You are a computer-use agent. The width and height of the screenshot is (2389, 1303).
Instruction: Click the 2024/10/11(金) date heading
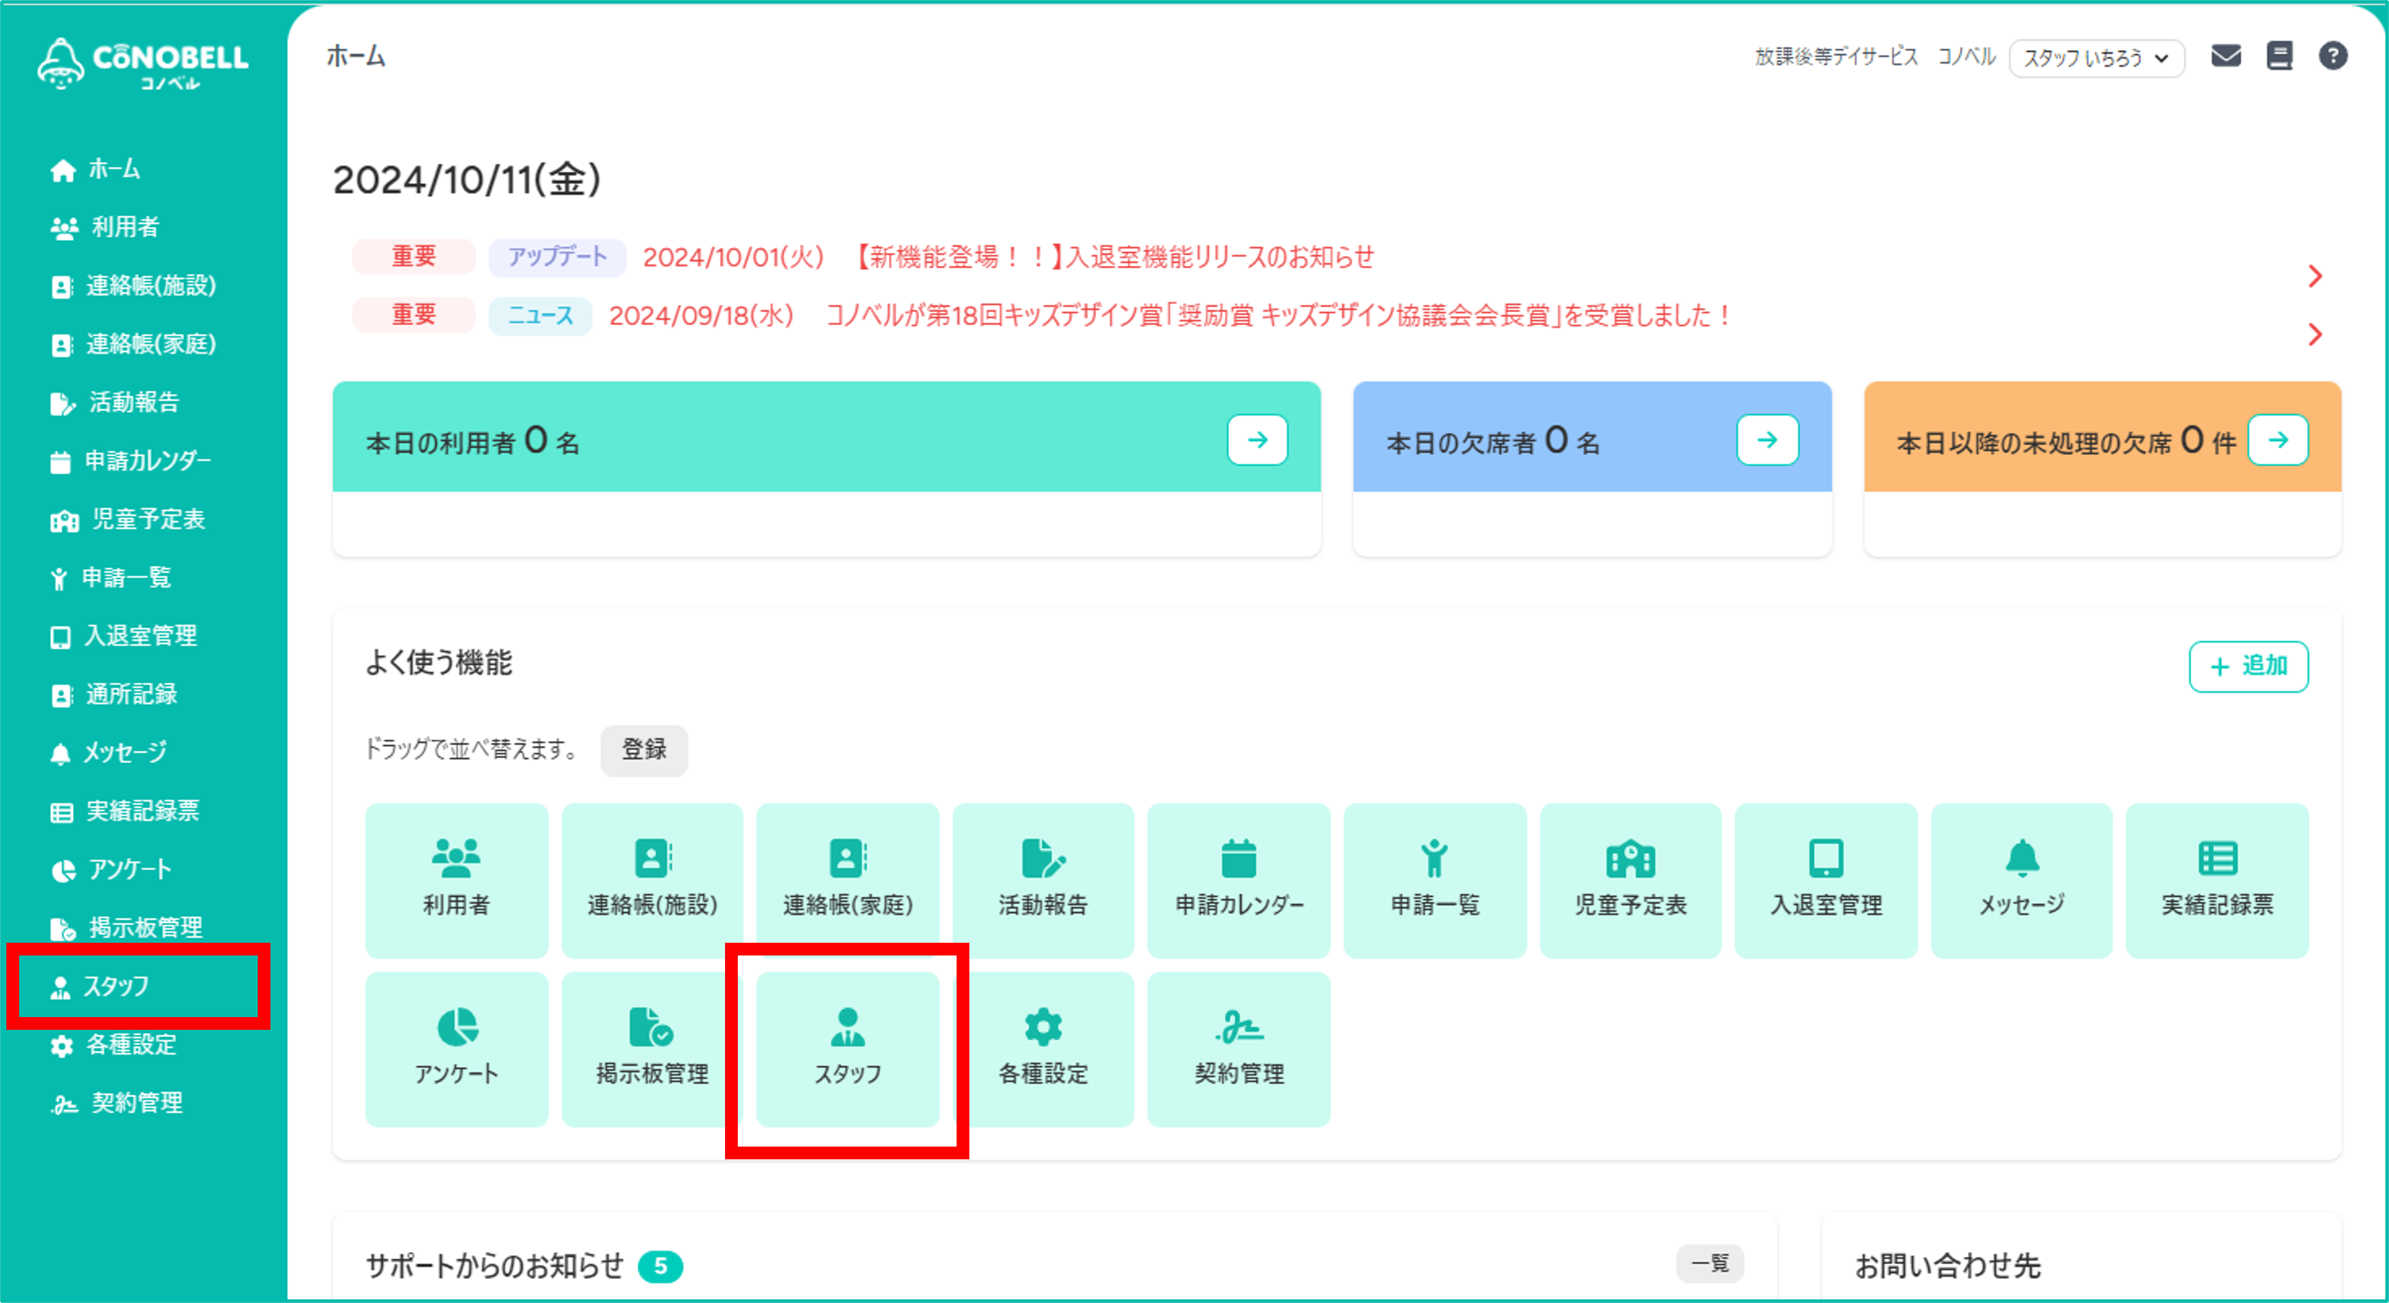[x=467, y=180]
